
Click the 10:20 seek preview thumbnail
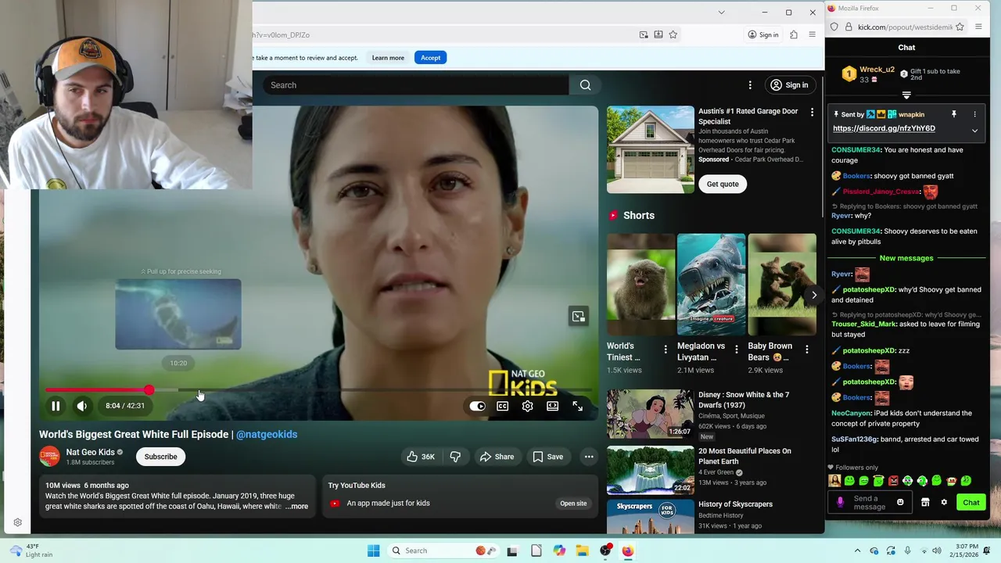178,314
